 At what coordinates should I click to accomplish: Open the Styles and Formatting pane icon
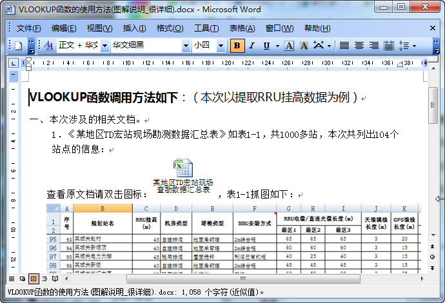tap(48, 45)
